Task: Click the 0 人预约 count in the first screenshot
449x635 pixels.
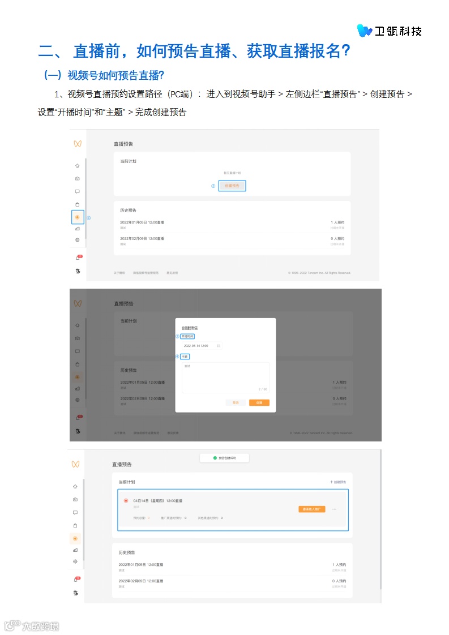Action: pyautogui.click(x=337, y=238)
